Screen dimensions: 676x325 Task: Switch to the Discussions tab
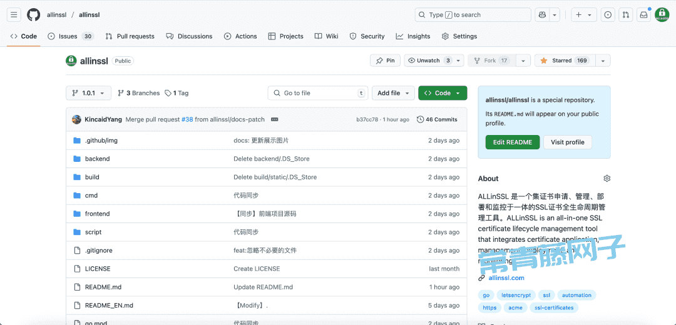pos(189,36)
